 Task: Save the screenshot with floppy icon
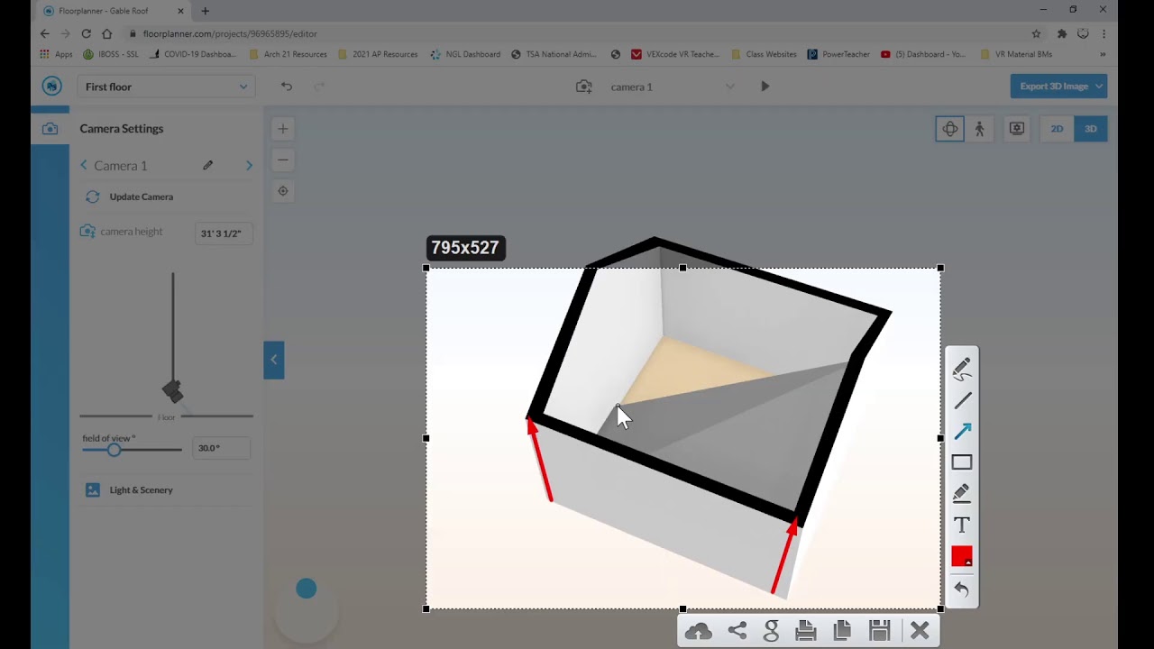tap(880, 631)
